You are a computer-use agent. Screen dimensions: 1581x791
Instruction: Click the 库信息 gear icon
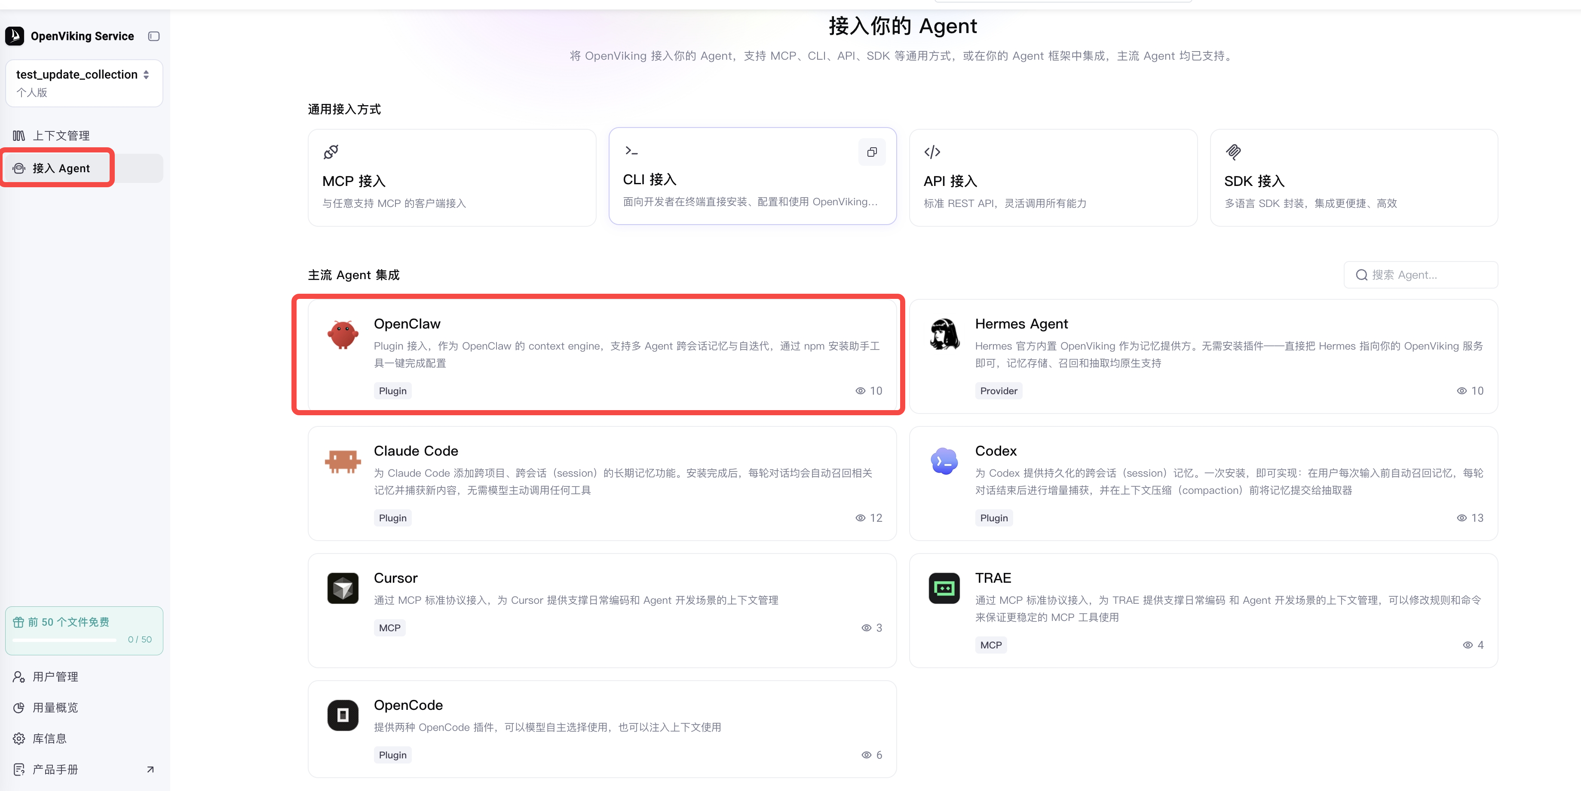point(19,739)
